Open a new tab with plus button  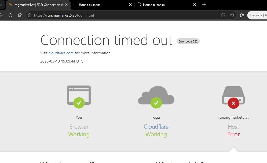tap(204, 5)
